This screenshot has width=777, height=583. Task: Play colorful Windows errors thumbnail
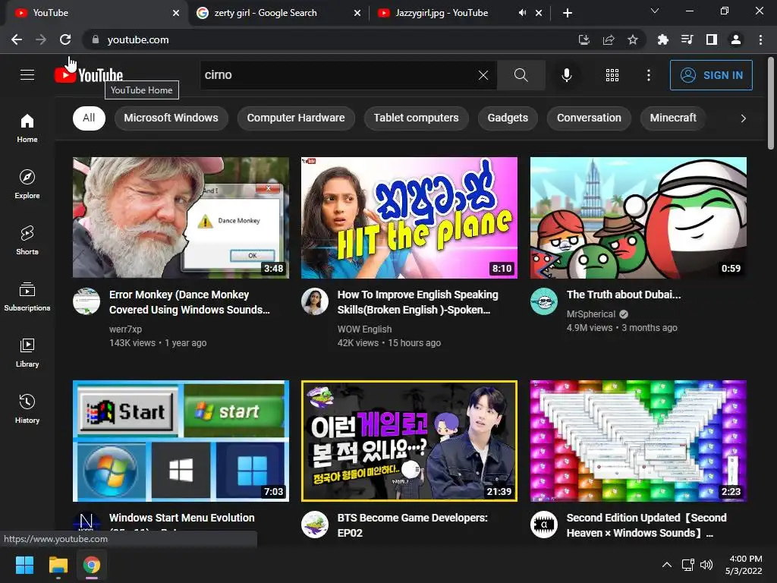point(638,441)
